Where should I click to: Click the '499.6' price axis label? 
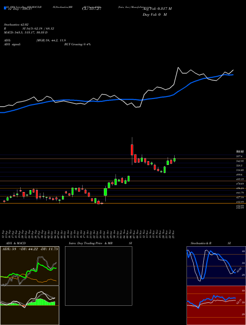[x=239, y=174]
